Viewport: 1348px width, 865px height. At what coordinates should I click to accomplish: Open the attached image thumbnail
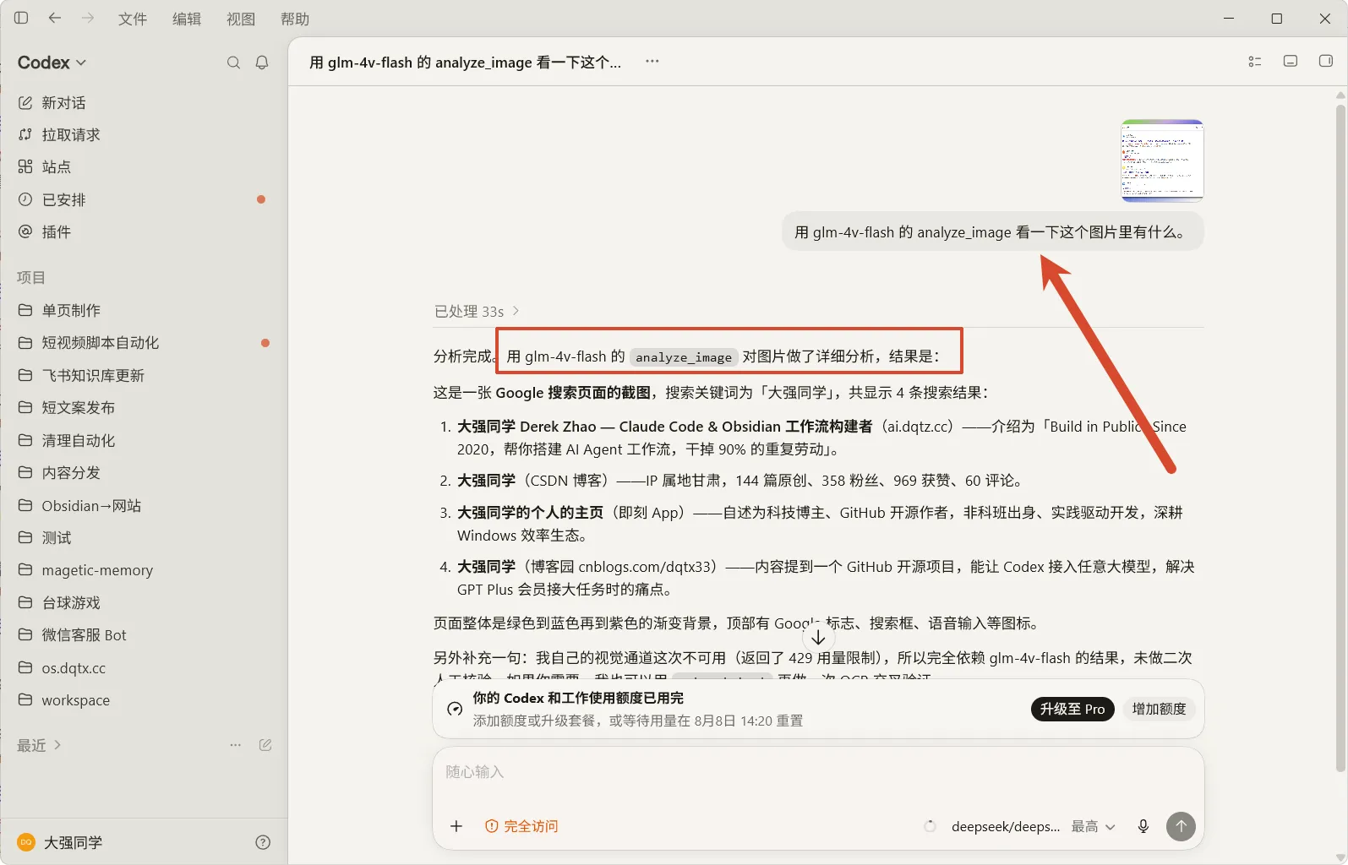[1162, 160]
